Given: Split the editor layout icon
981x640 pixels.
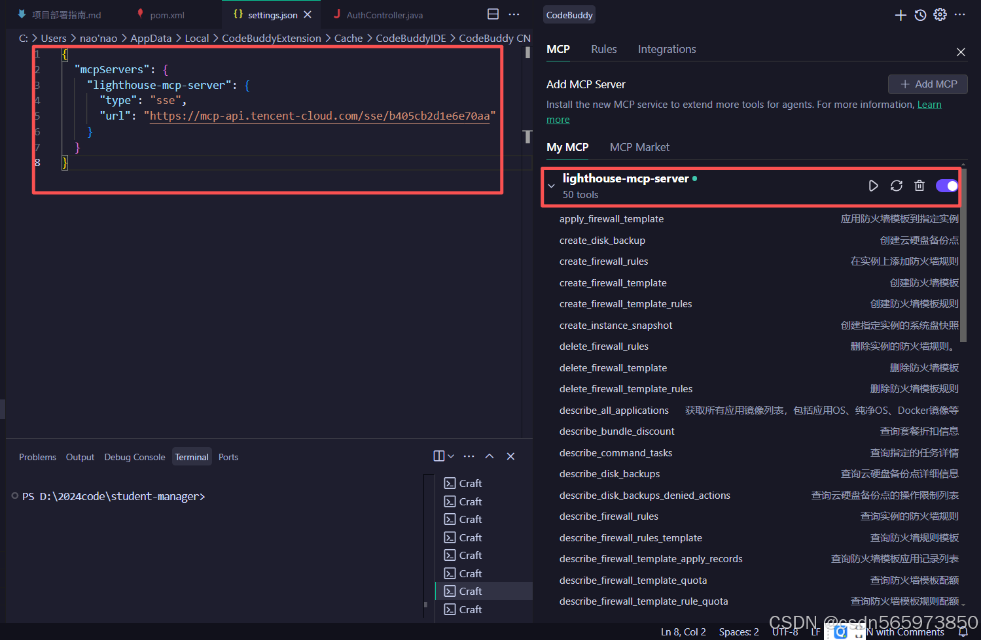Looking at the screenshot, I should (x=493, y=14).
